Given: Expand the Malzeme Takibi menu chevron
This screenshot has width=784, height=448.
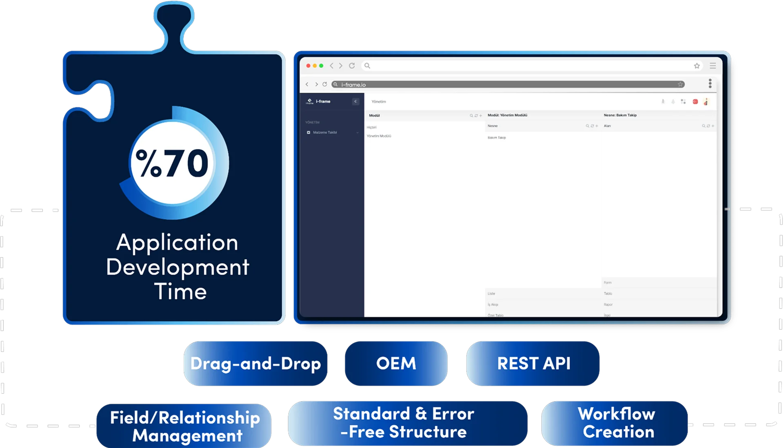Looking at the screenshot, I should pyautogui.click(x=358, y=132).
